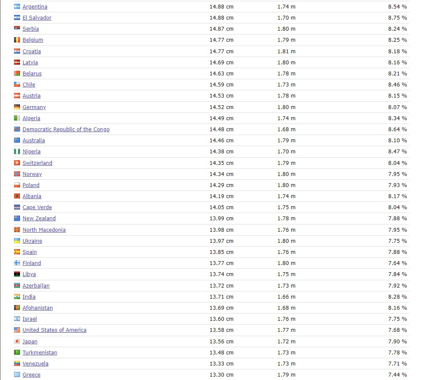Go to the New Zealand link

point(39,219)
